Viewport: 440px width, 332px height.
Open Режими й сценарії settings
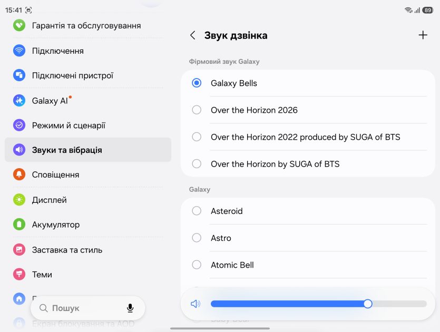(x=88, y=125)
